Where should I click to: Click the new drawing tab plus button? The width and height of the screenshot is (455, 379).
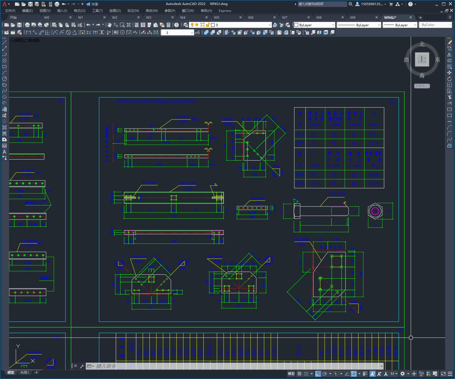click(420, 17)
